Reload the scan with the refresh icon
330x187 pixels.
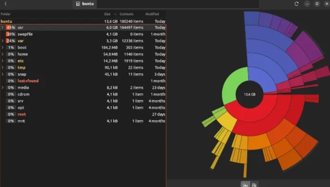click(296, 4)
